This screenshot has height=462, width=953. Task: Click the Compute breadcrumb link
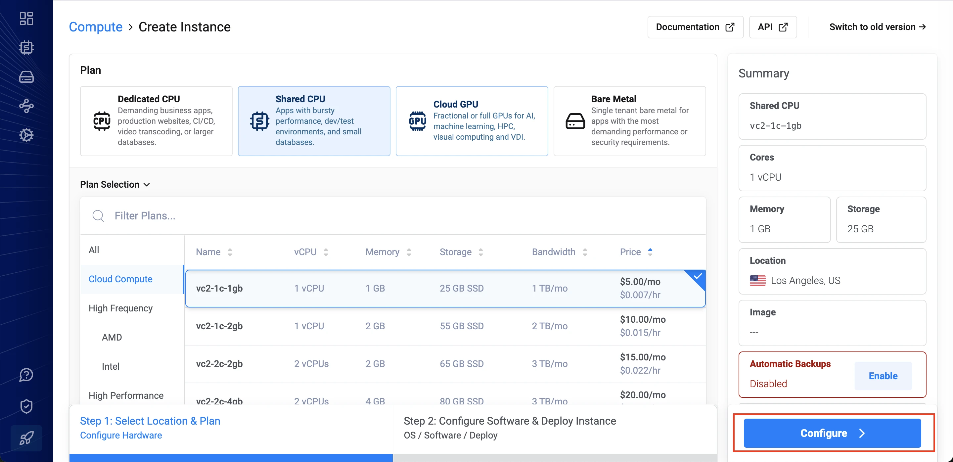pos(95,26)
